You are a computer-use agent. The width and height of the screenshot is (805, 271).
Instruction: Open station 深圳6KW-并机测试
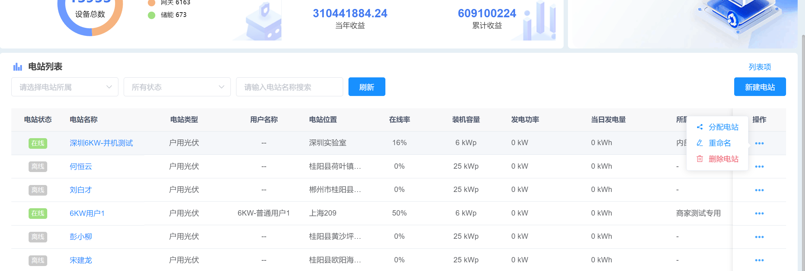coord(101,143)
